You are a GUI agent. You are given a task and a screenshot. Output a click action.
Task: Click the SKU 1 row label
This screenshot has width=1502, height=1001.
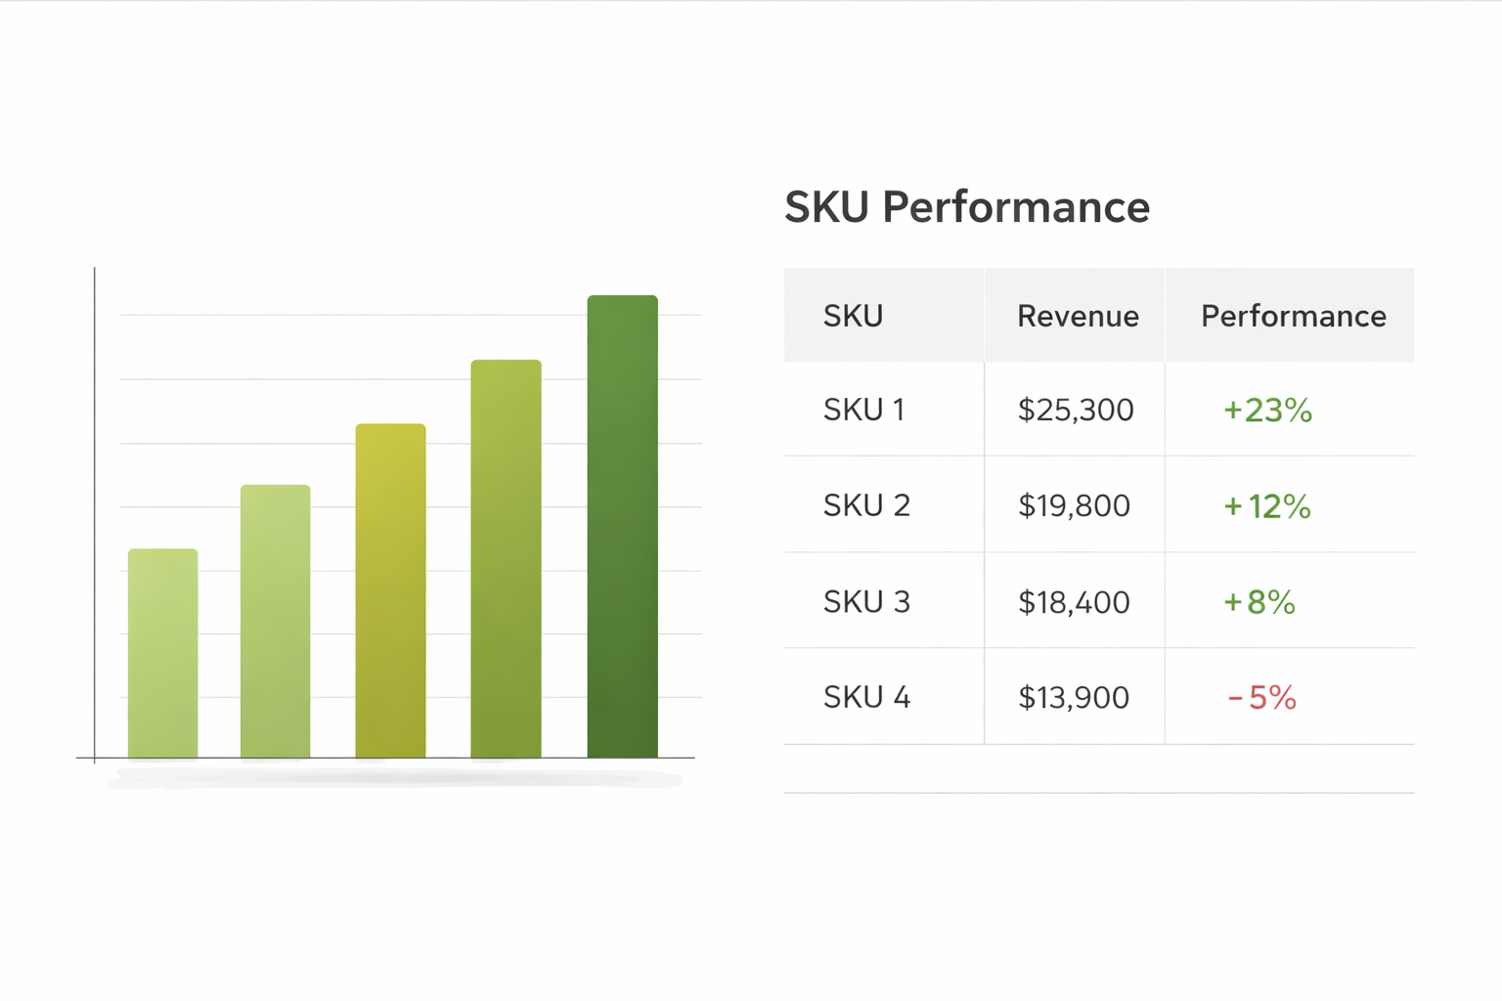pyautogui.click(x=864, y=410)
